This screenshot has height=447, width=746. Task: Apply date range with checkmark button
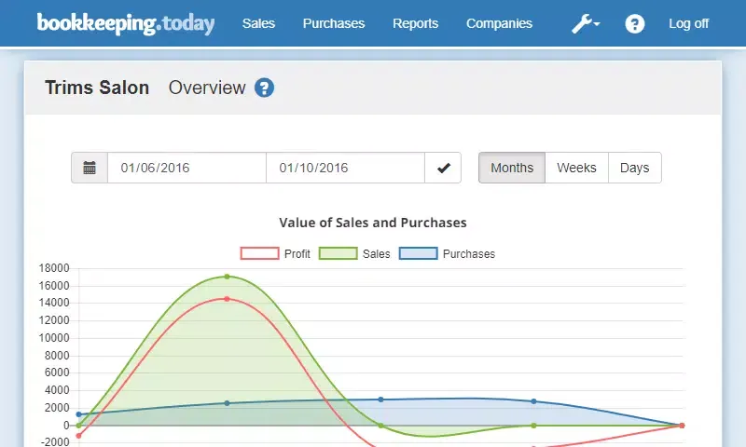pyautogui.click(x=443, y=168)
